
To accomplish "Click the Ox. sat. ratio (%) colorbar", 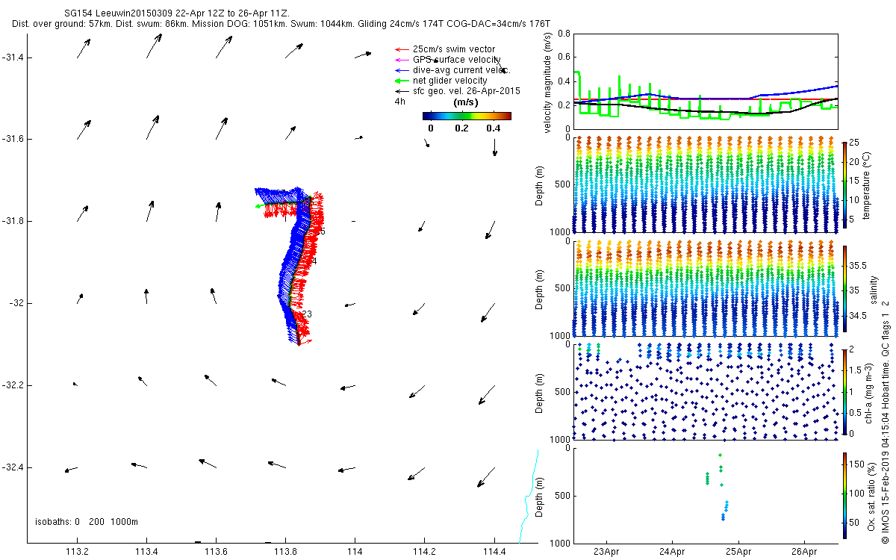I will pyautogui.click(x=844, y=493).
